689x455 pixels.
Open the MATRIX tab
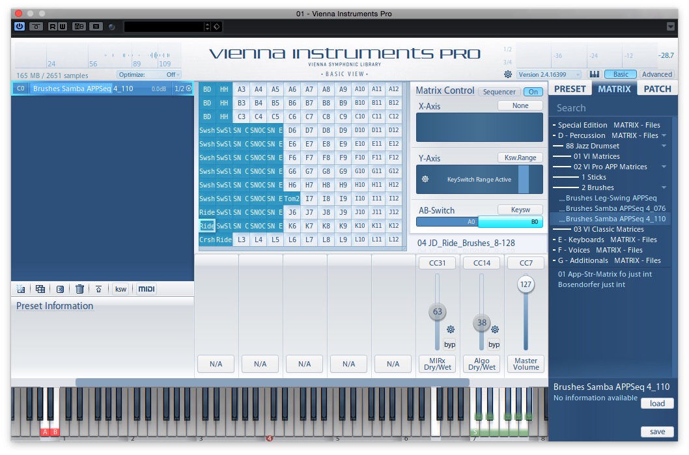click(x=614, y=89)
